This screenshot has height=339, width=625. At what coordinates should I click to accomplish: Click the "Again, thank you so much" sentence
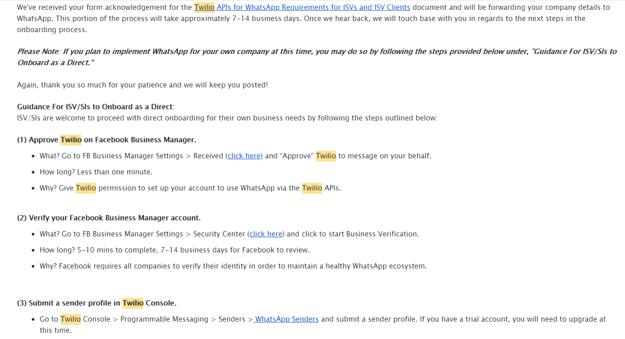[x=142, y=85]
